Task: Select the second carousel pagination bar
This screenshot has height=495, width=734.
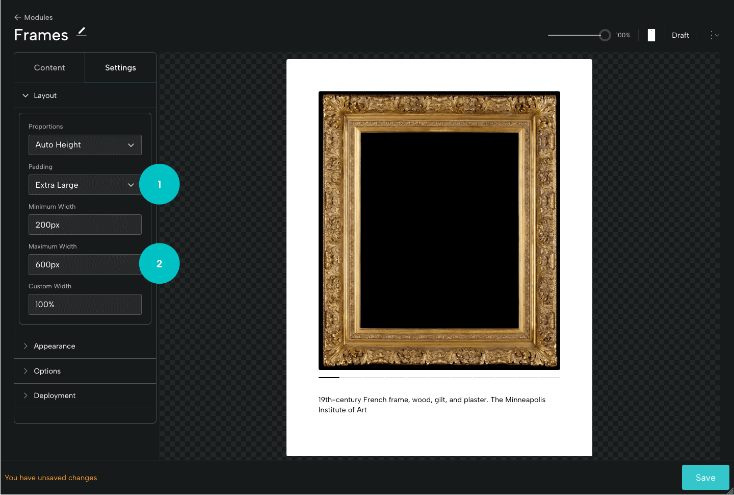Action: 351,379
